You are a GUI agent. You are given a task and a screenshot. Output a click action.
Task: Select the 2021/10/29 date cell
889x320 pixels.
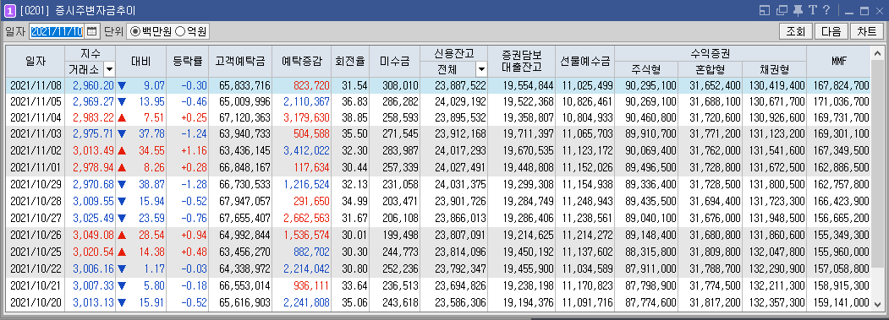(36, 185)
